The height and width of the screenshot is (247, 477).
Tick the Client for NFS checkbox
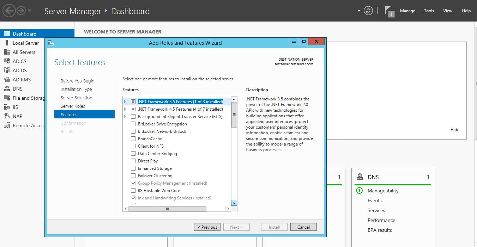tap(133, 146)
